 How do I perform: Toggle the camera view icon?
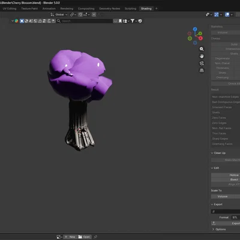coord(202,64)
